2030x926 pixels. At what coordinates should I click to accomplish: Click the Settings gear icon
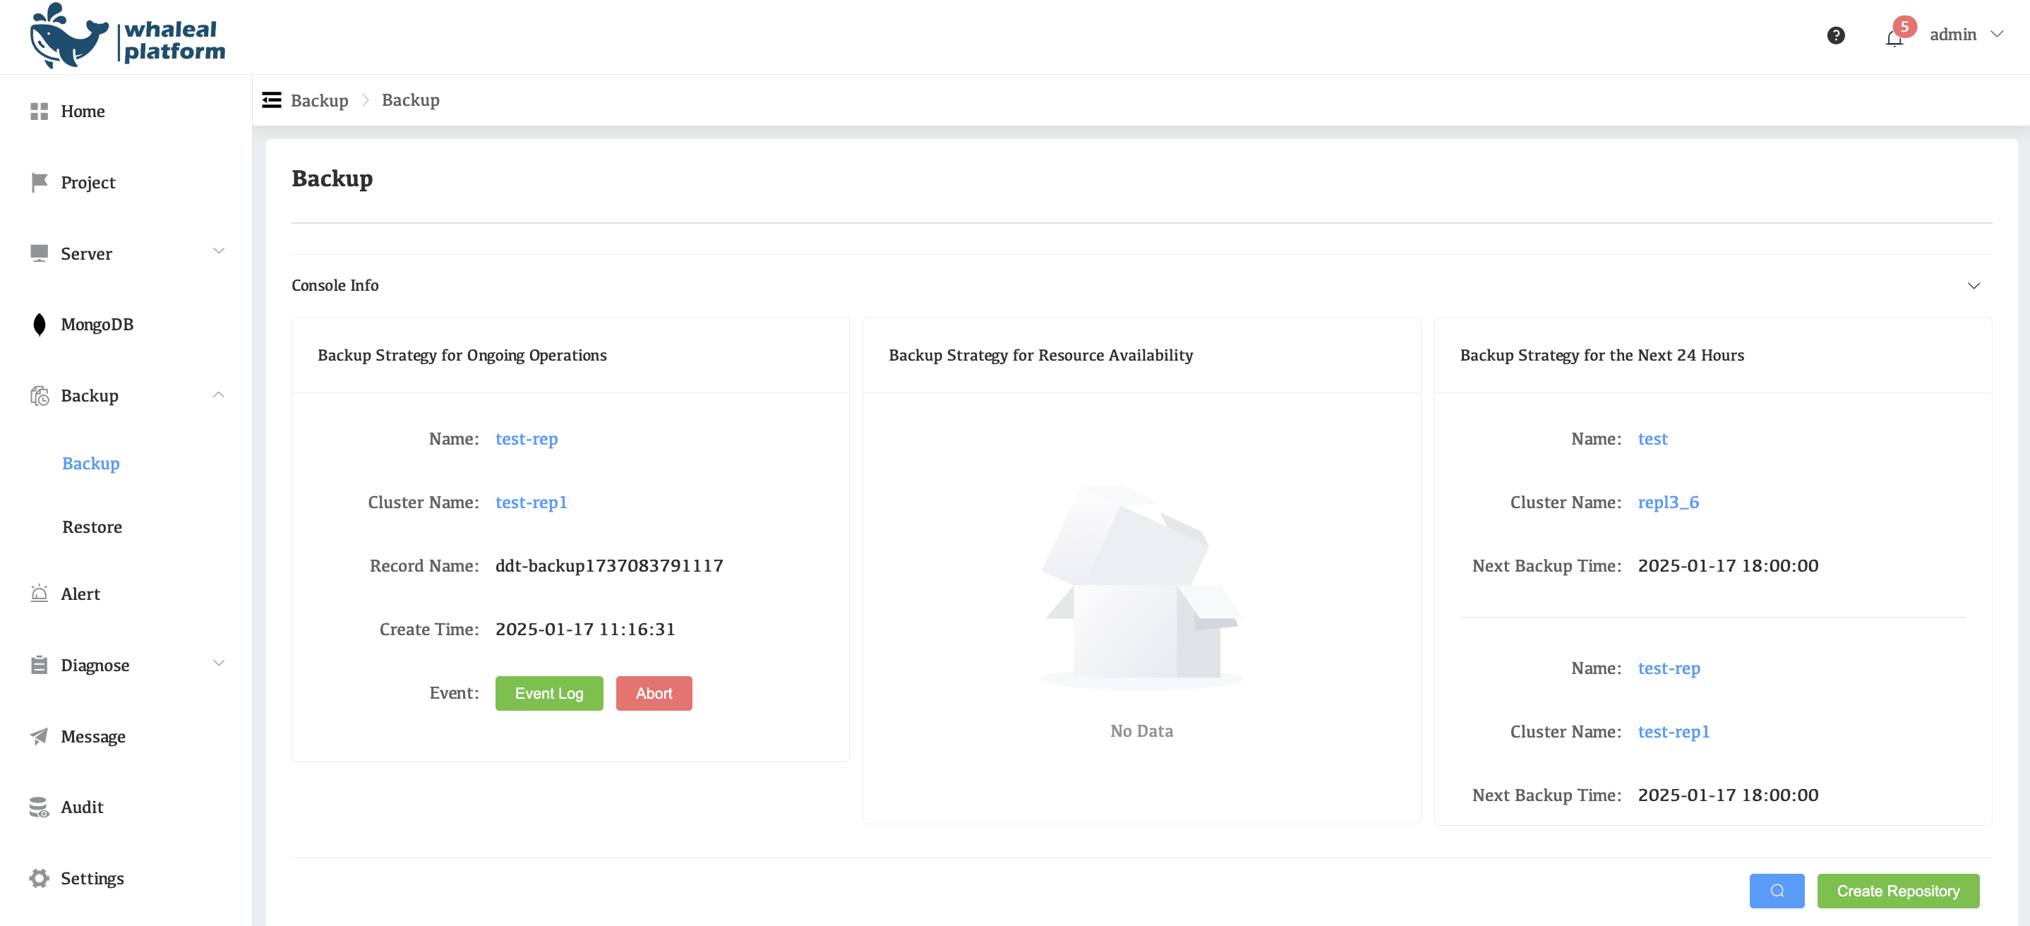(x=40, y=878)
